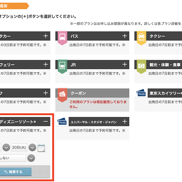Select the JR header bar
Viewport: 182px width, 182px height.
pos(92,65)
